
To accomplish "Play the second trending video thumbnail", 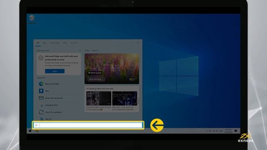I will tap(125, 98).
